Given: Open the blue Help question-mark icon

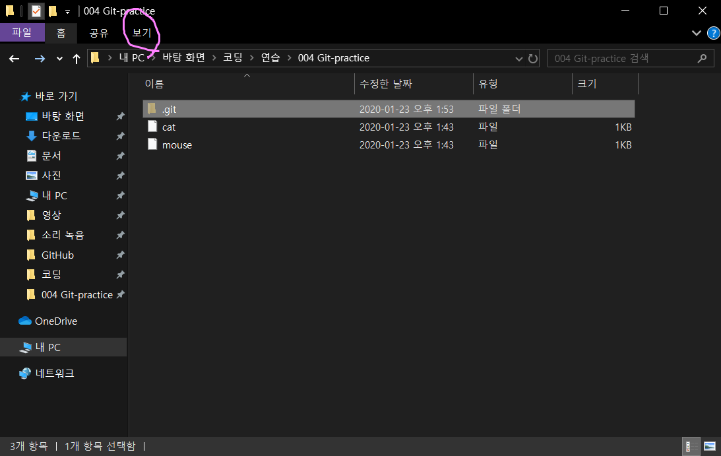Looking at the screenshot, I should (714, 33).
